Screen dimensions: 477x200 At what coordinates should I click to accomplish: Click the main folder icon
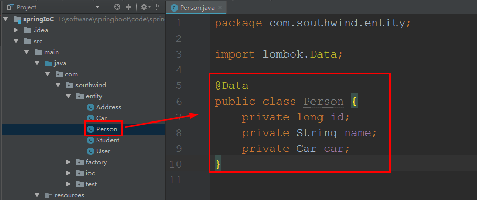click(38, 52)
